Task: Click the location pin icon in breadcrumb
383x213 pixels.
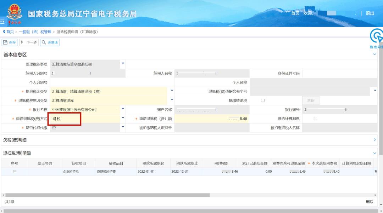Action: [x=4, y=32]
